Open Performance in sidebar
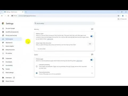 pos(11,39)
